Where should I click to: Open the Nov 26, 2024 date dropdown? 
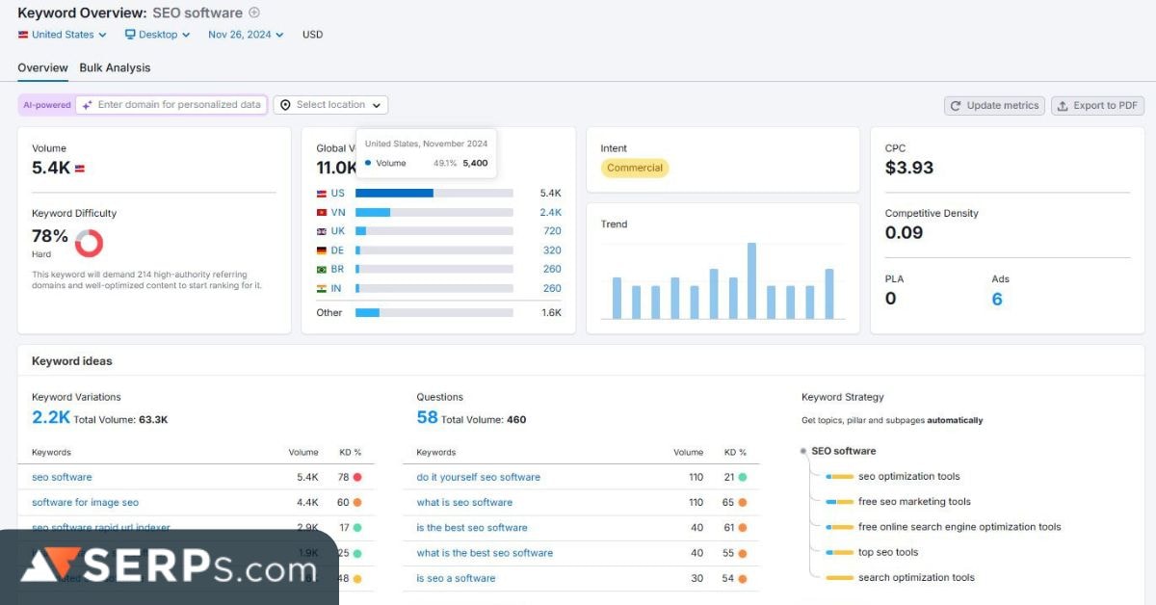pyautogui.click(x=246, y=35)
